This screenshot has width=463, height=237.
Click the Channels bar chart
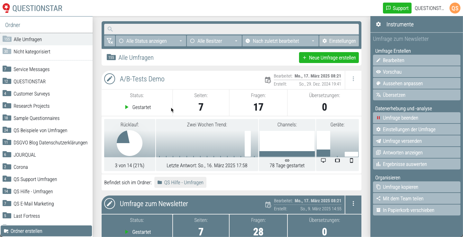pyautogui.click(x=287, y=144)
